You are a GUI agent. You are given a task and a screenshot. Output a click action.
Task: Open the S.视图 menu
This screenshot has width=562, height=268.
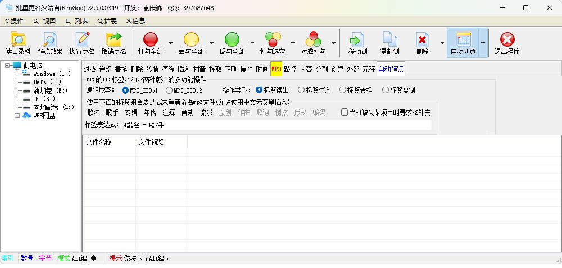[x=44, y=21]
